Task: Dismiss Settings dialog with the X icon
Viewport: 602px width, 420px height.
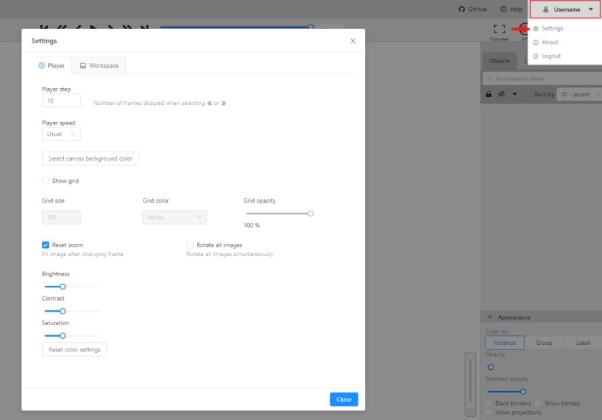Action: (353, 41)
